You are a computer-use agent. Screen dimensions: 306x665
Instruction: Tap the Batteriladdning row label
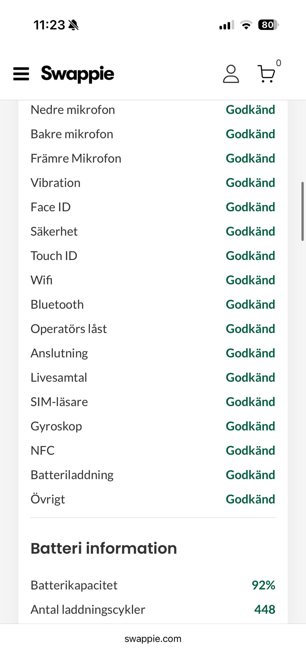(72, 475)
